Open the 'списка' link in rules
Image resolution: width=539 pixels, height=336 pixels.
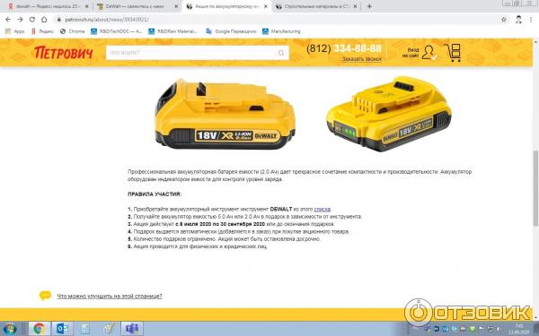click(x=323, y=209)
